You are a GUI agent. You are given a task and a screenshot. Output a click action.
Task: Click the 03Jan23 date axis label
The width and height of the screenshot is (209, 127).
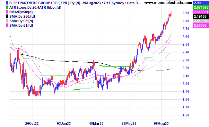point(64,123)
